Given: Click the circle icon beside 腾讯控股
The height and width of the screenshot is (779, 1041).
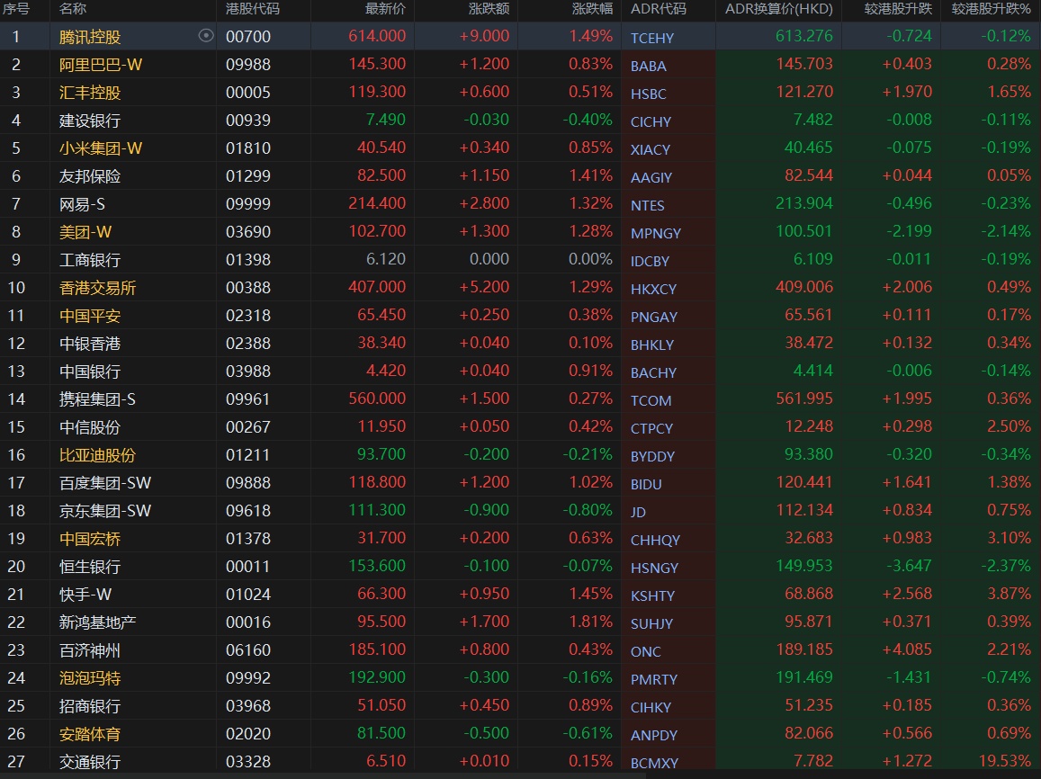Looking at the screenshot, I should [x=206, y=36].
